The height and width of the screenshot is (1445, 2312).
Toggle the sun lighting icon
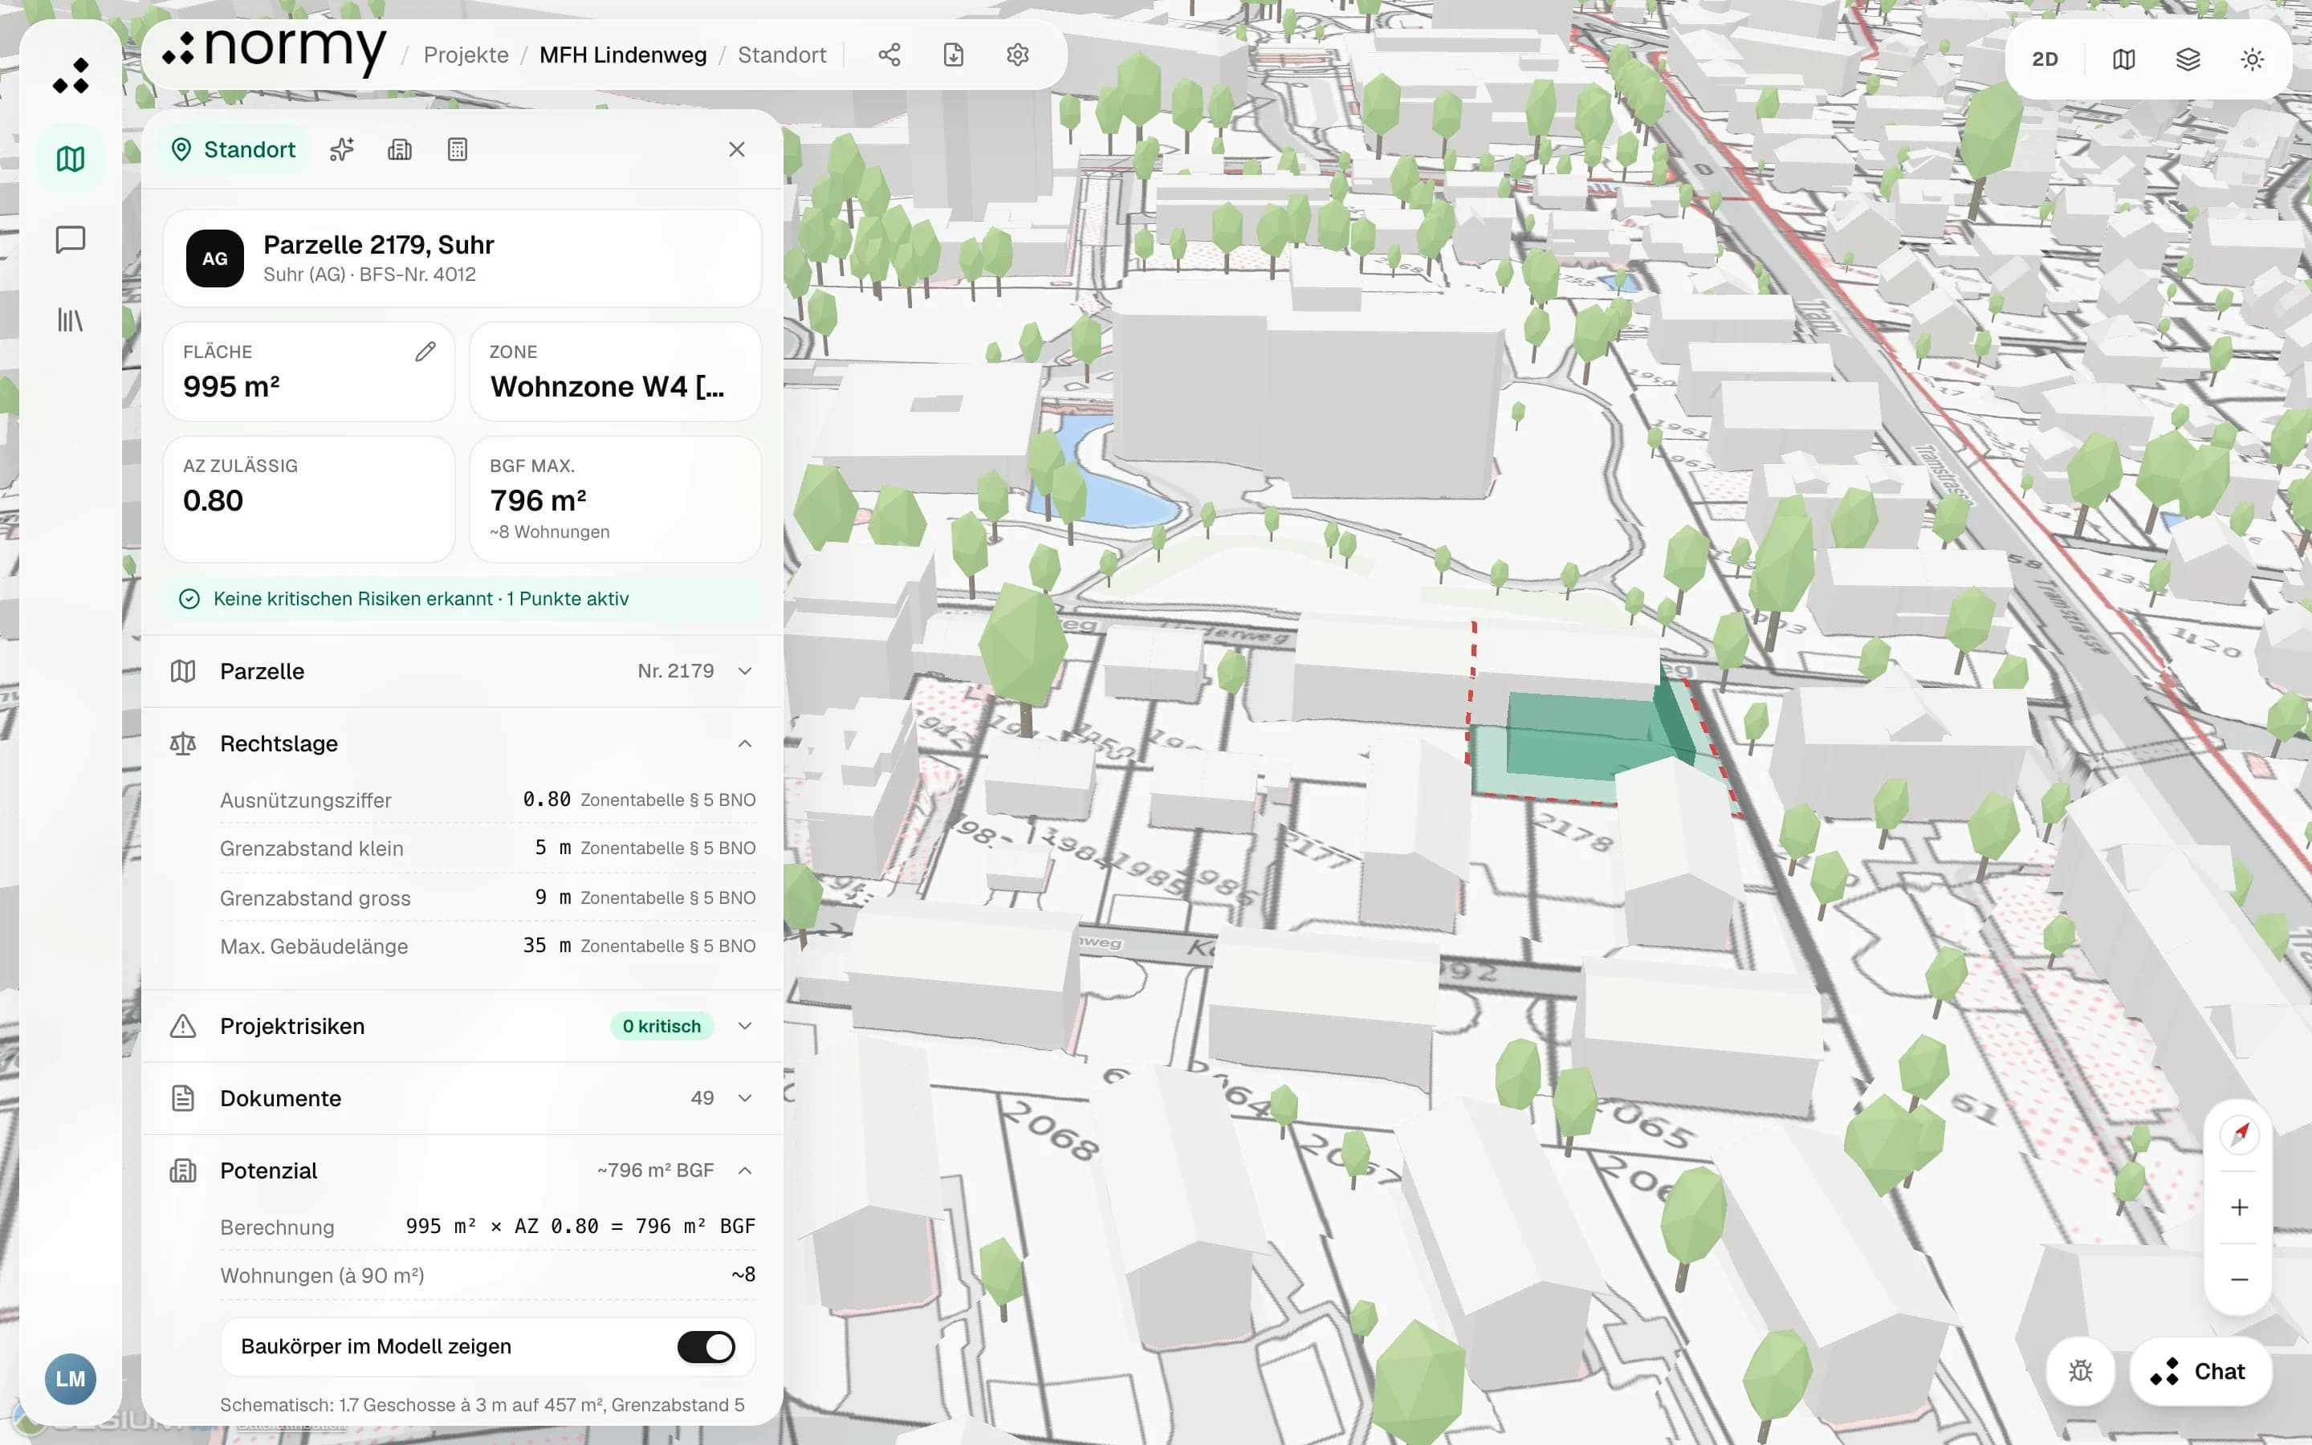[2252, 59]
